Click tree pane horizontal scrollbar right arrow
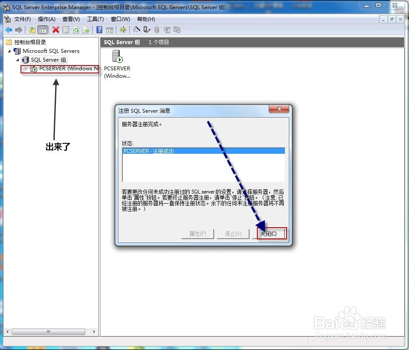The image size is (409, 350). pyautogui.click(x=94, y=332)
